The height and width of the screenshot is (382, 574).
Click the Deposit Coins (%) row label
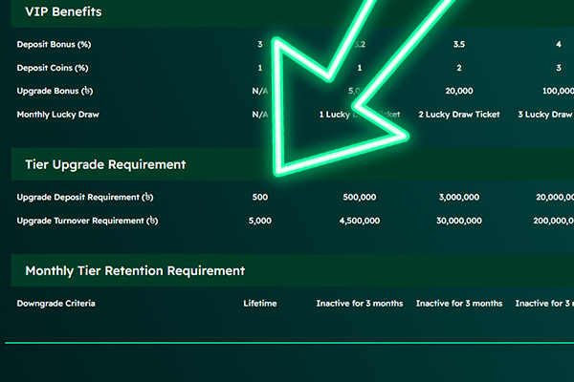tap(53, 68)
